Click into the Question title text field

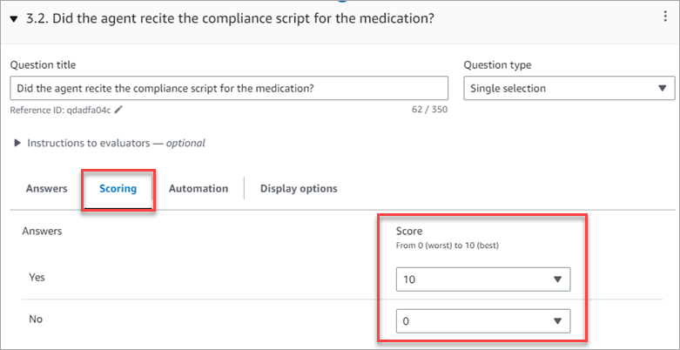point(229,88)
